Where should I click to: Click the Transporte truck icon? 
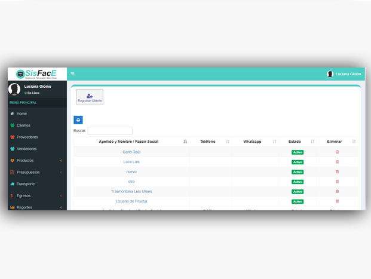pyautogui.click(x=13, y=184)
